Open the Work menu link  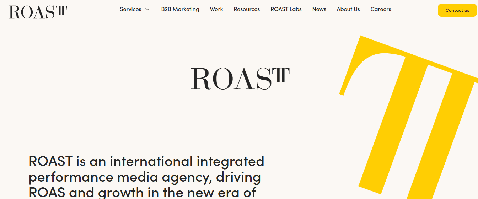(216, 9)
